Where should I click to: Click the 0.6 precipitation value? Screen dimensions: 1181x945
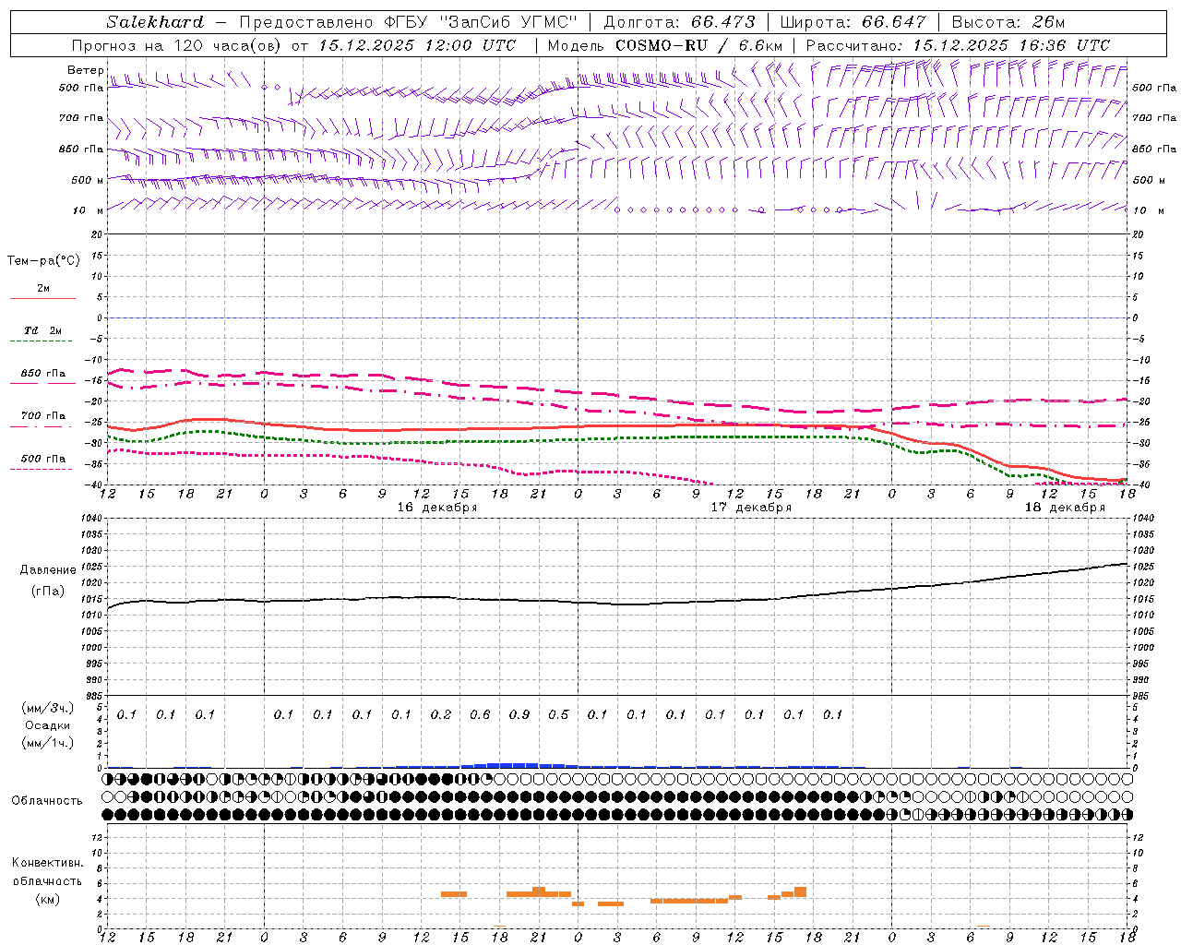pos(480,714)
